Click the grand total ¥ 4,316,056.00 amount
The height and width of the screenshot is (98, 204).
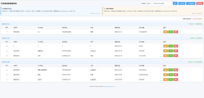(x=197, y=19)
